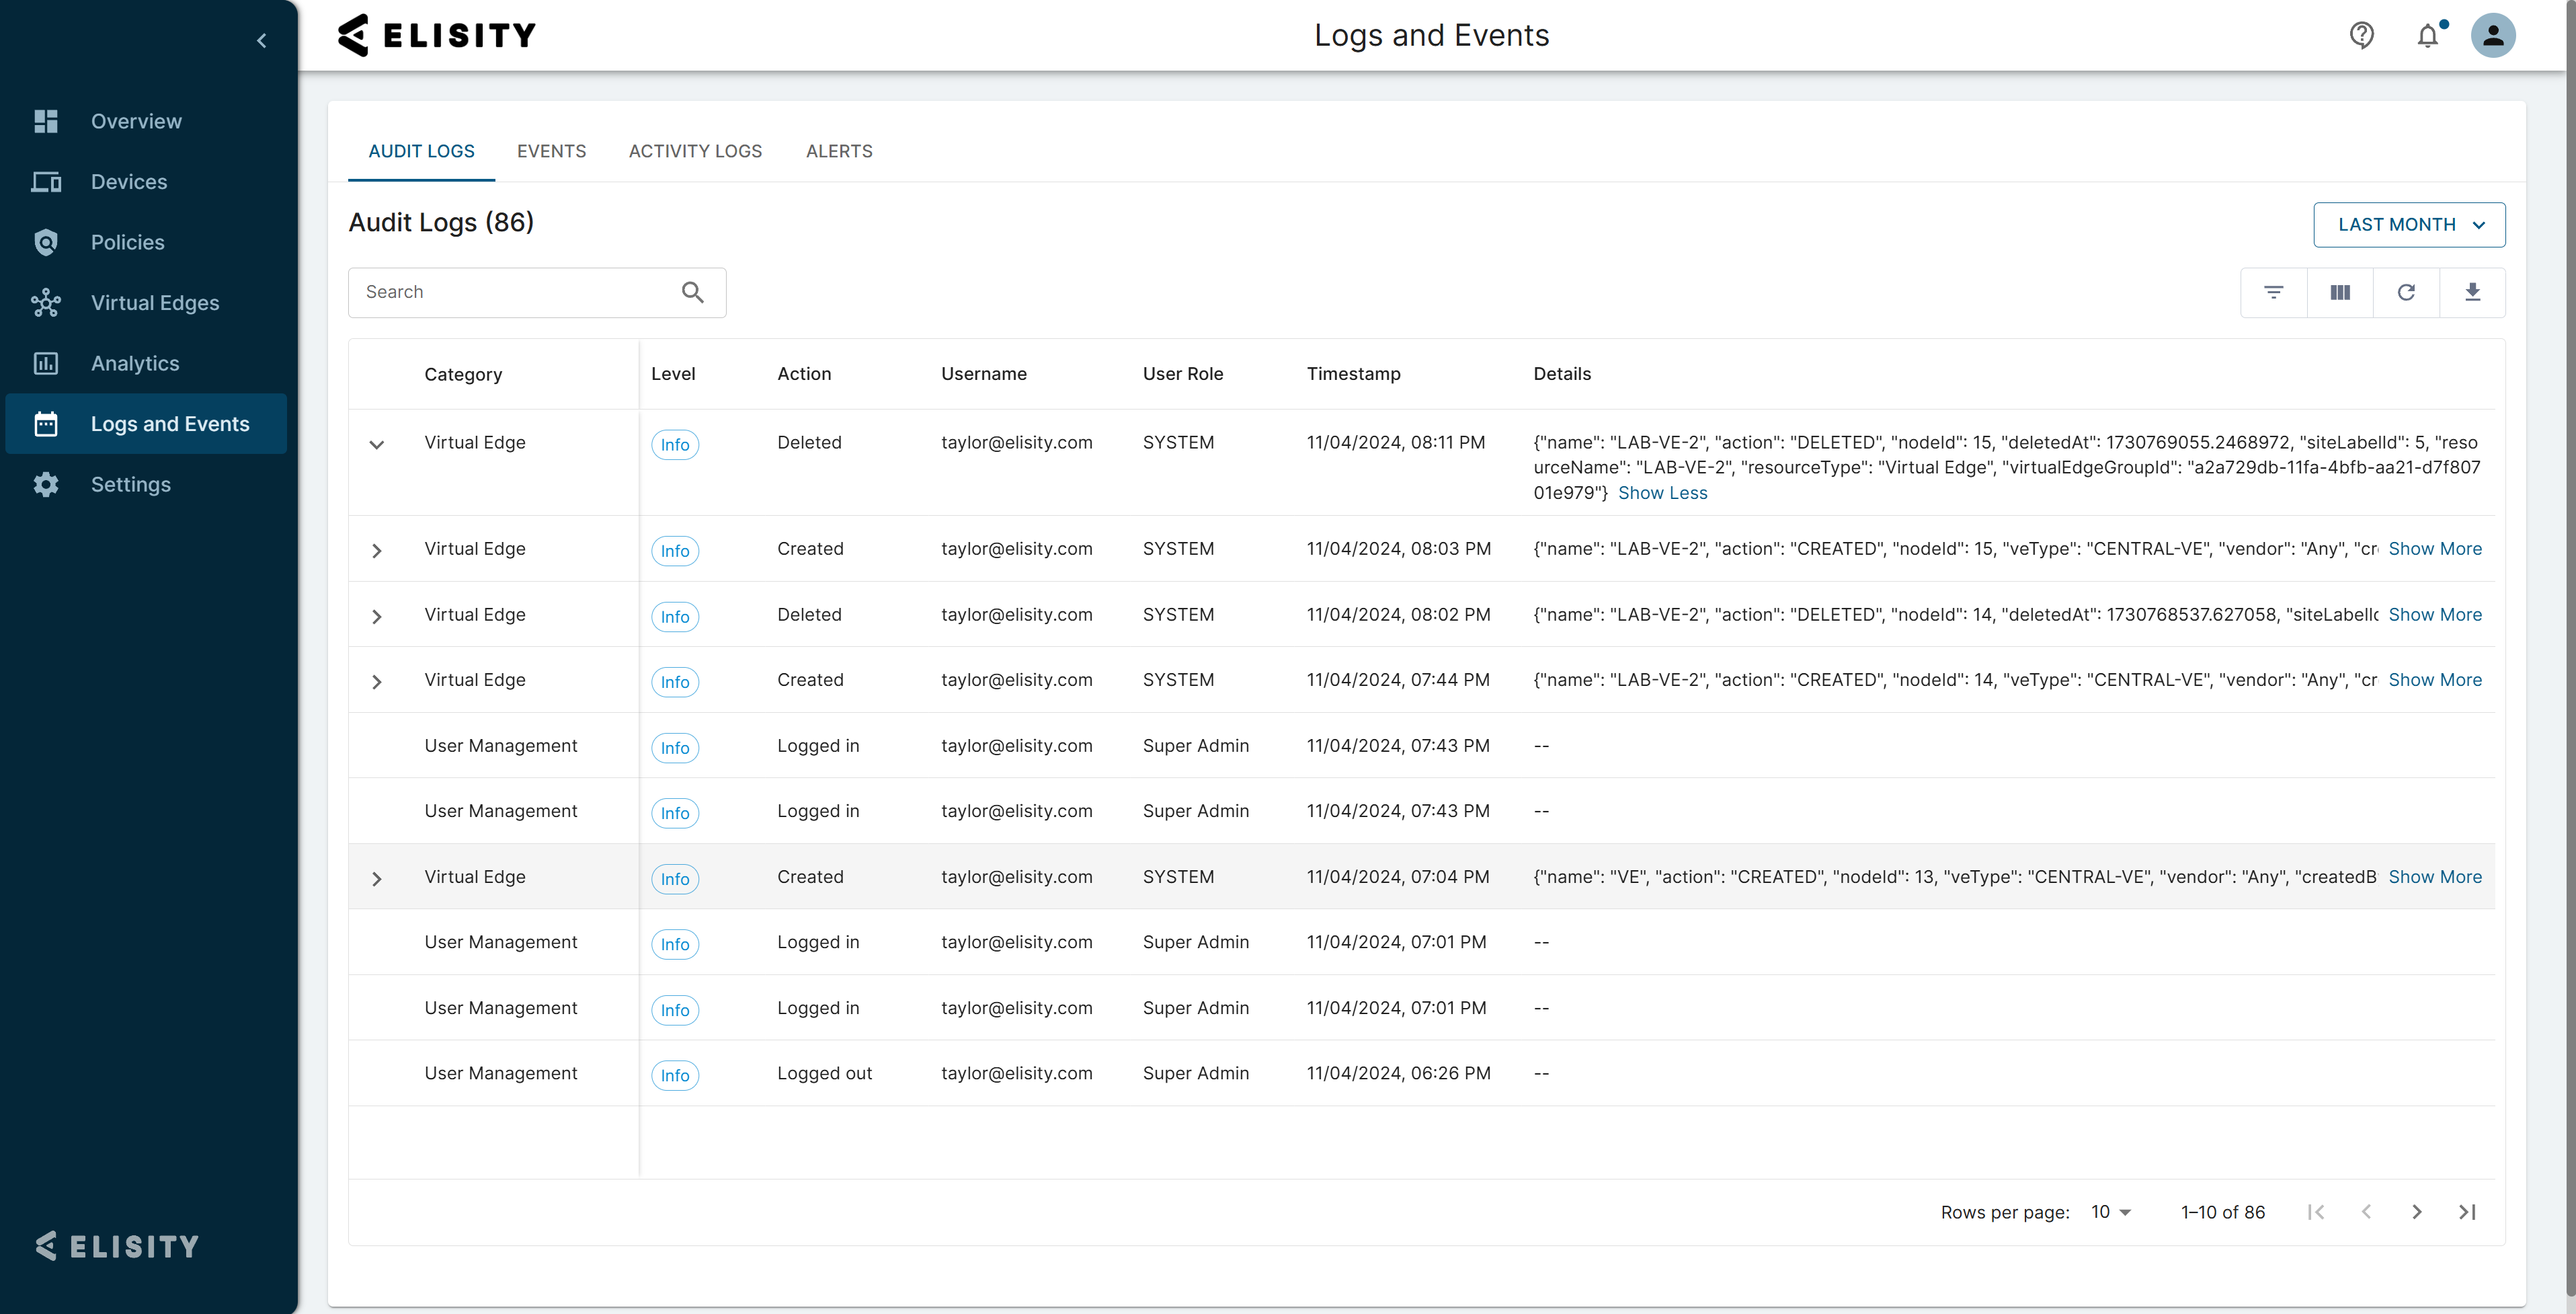The image size is (2576, 1314).
Task: Collapse the sidebar with the arrow
Action: [262, 41]
